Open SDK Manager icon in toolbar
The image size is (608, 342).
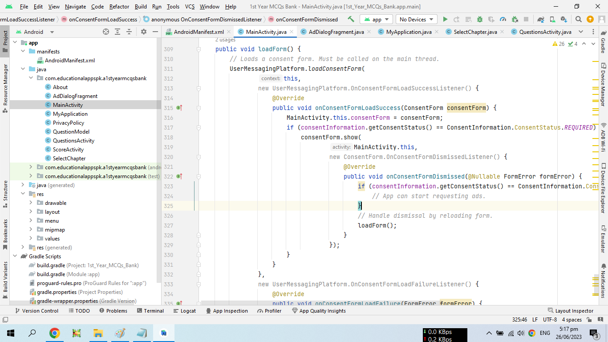tap(564, 19)
